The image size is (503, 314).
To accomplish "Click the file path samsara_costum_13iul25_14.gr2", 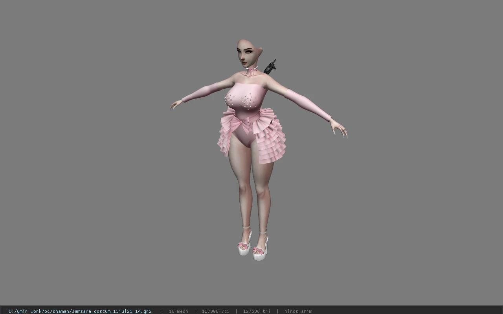I will coord(80,311).
